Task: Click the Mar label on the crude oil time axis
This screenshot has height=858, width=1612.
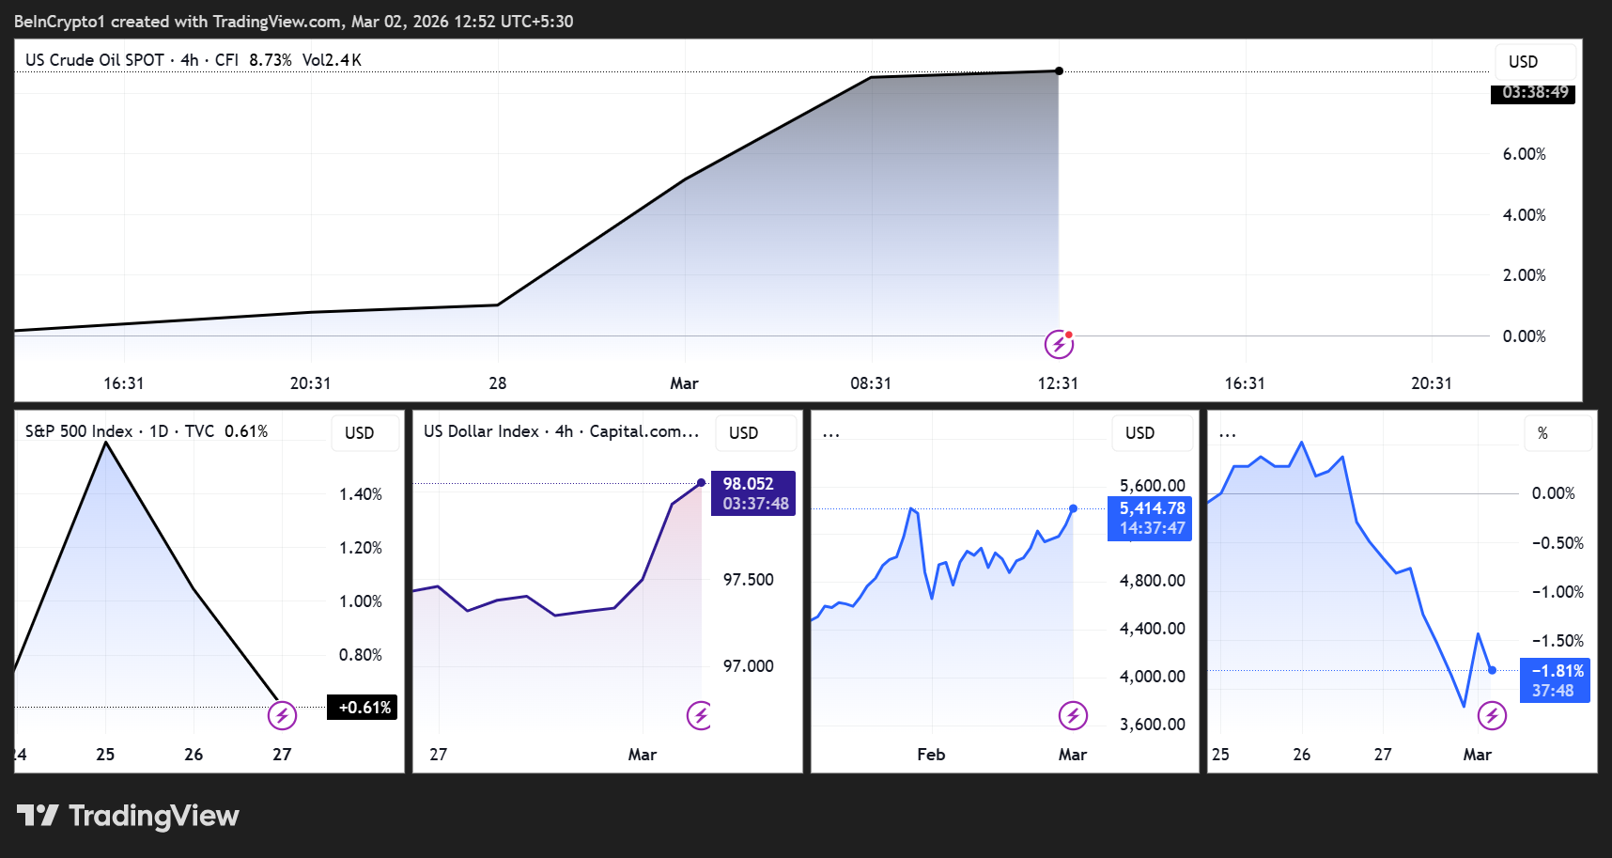Action: click(684, 382)
